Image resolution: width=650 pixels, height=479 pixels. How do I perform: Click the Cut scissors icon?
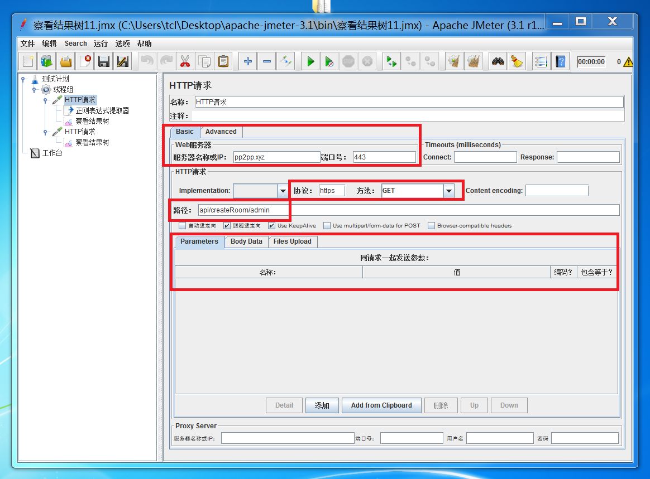[x=185, y=62]
